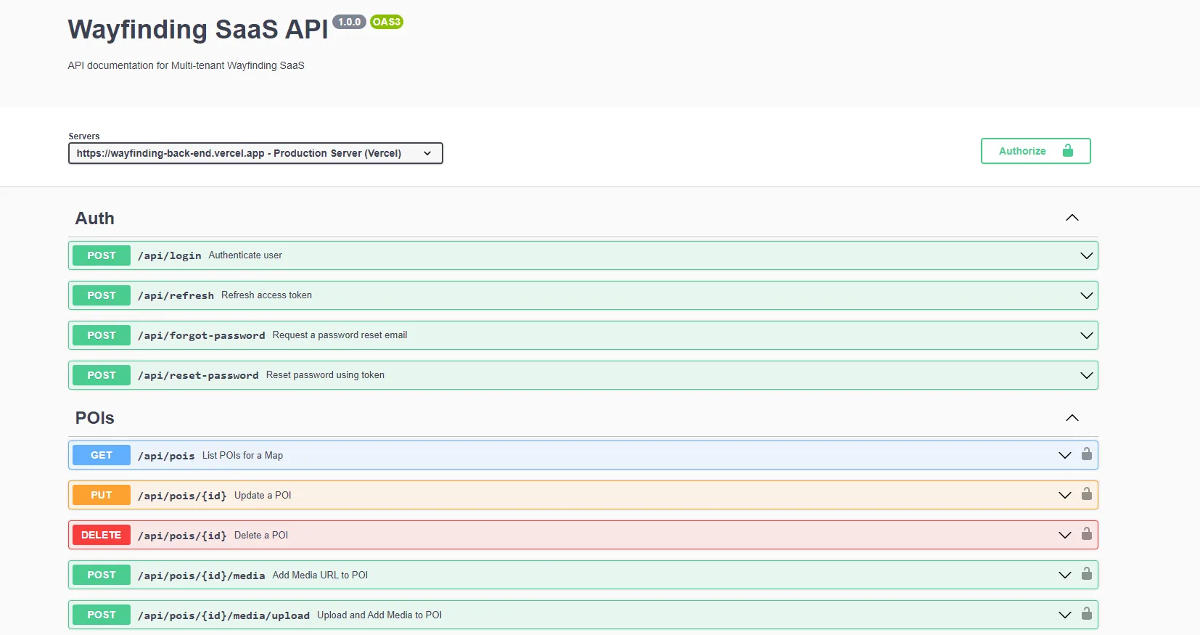Viewport: 1200px width, 635px height.
Task: Click the DELETE badge for /api/pois/{id}
Action: click(102, 535)
